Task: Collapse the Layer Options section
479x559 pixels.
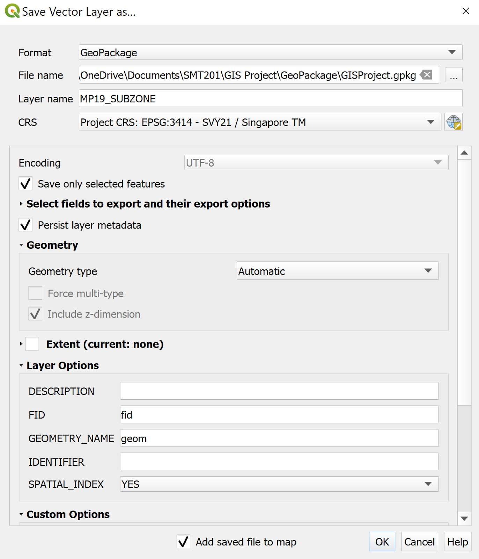Action: pos(21,365)
